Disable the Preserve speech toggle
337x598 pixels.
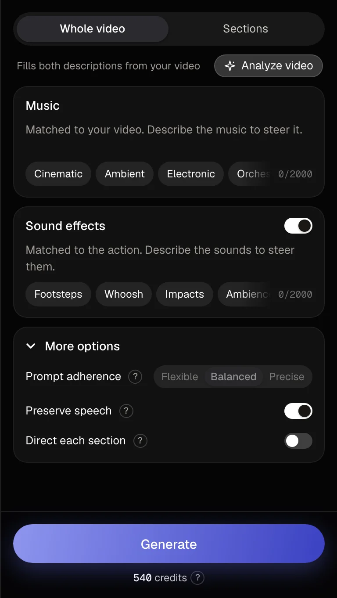(x=298, y=411)
